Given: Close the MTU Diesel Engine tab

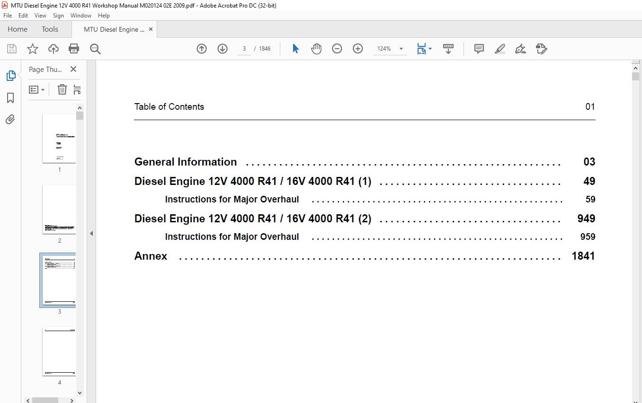Looking at the screenshot, I should click(151, 29).
